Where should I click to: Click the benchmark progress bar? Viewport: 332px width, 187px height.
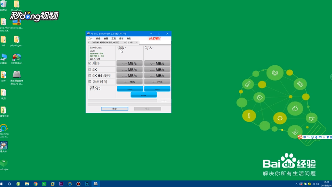coord(122,101)
